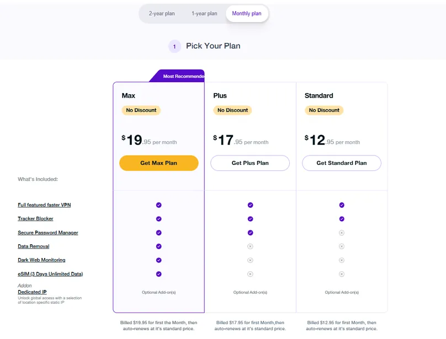The width and height of the screenshot is (446, 339).
Task: Click Standard plan's Full featured VPN checkmark
Action: 342,205
